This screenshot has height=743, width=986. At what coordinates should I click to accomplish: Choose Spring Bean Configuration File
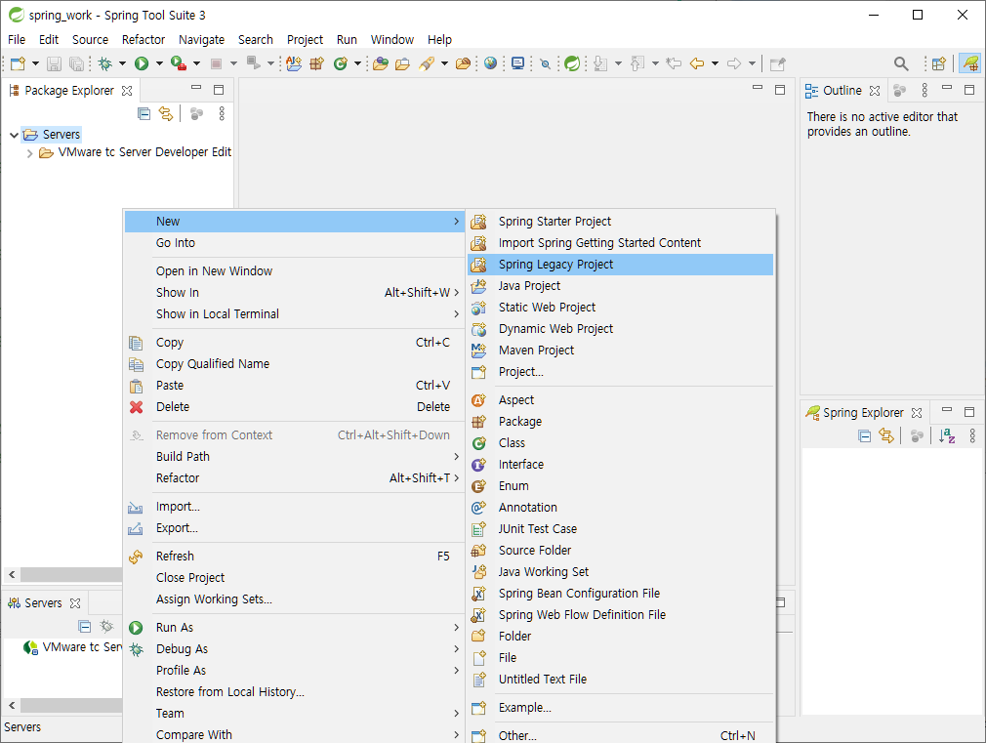point(620,594)
